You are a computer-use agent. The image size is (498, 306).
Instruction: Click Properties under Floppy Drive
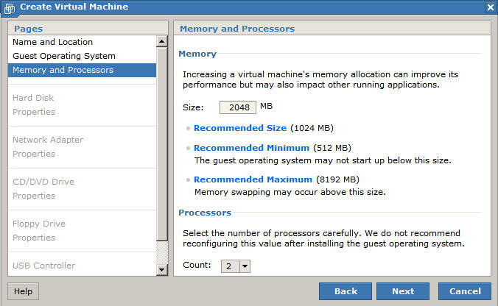(x=34, y=238)
